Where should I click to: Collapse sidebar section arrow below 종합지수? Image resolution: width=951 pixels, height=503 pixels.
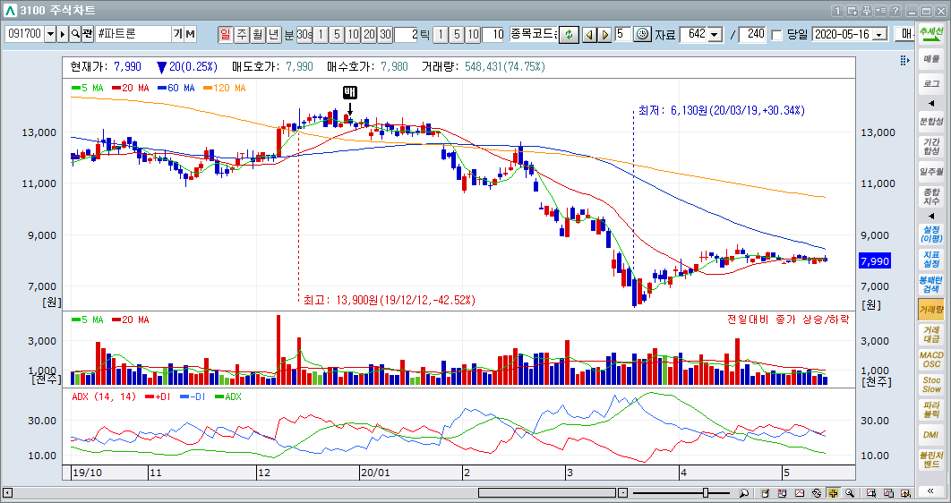tap(931, 216)
